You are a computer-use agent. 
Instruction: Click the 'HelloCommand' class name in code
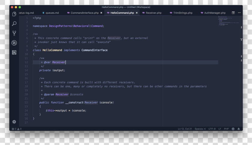tap(52, 50)
